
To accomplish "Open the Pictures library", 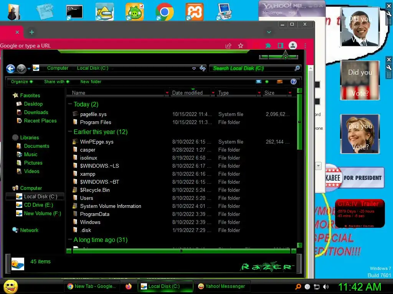I will [x=33, y=163].
